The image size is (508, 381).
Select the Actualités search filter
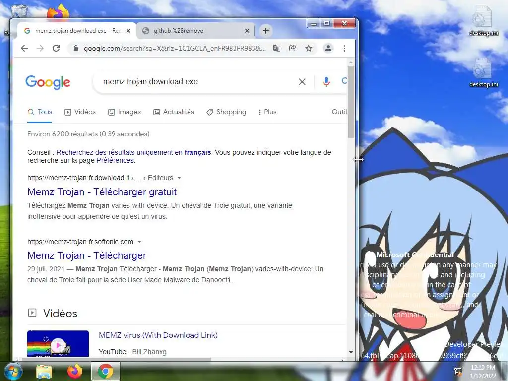tap(174, 112)
